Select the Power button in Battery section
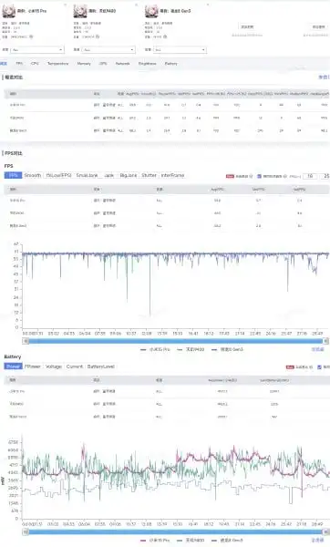Viewport: 330px width, 547px height. tap(14, 366)
